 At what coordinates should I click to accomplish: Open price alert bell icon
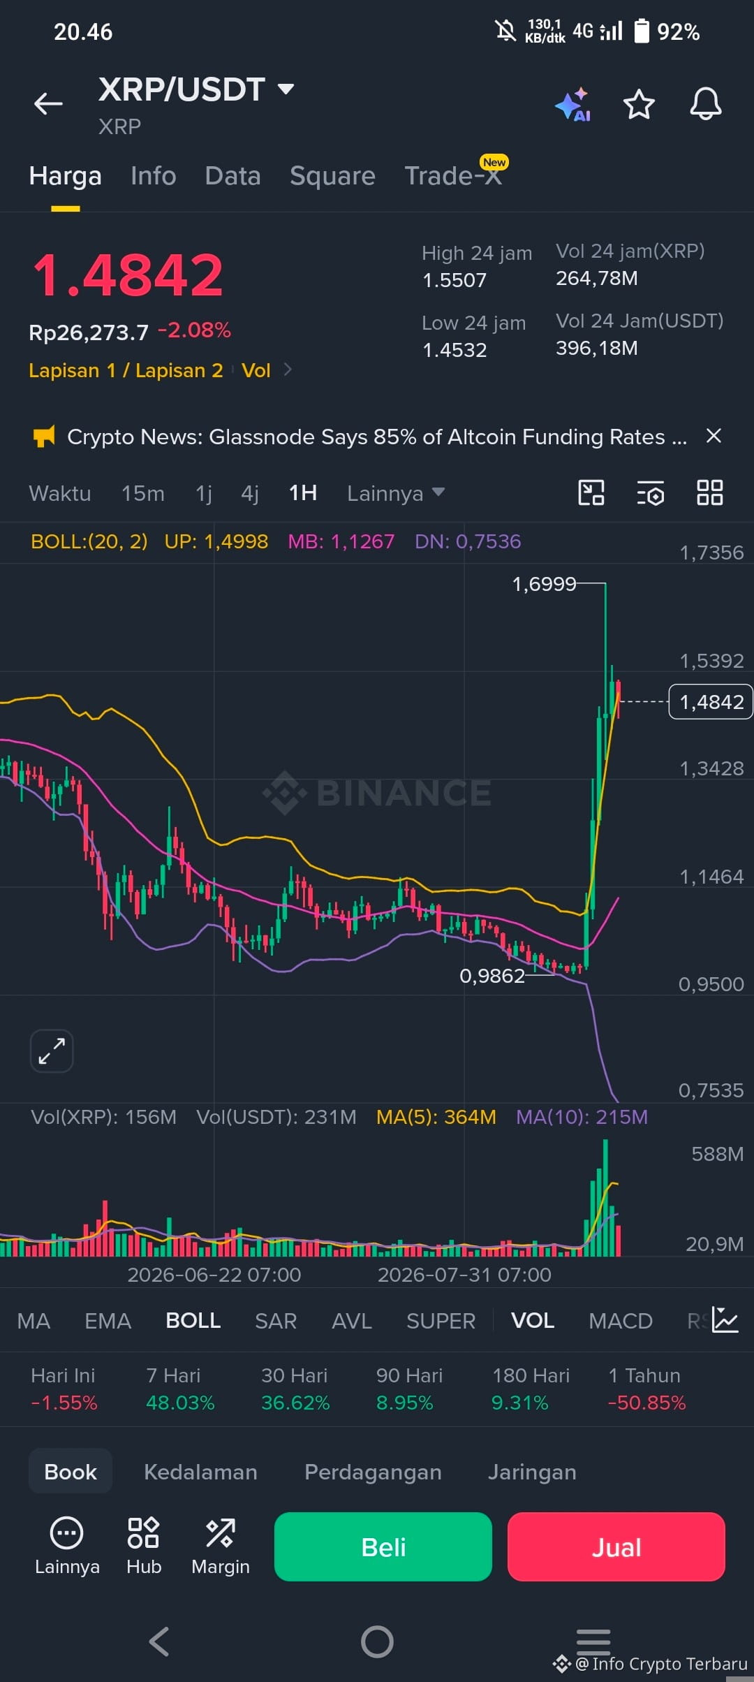(x=706, y=104)
